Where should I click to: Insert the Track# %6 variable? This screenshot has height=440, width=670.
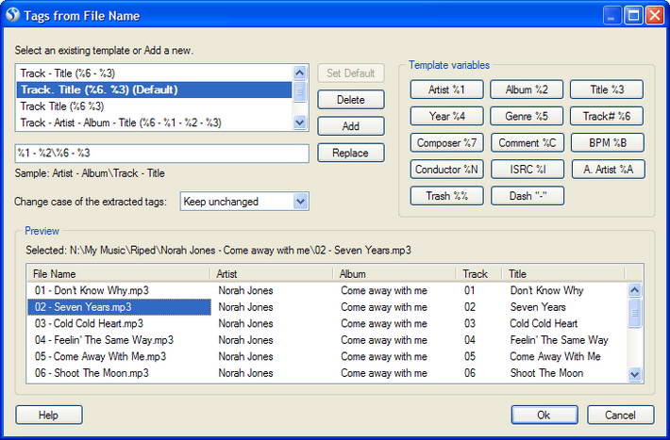pos(607,116)
